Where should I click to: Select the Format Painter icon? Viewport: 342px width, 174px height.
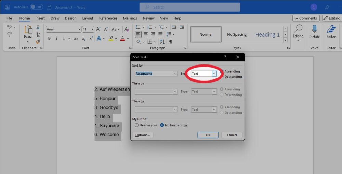[38, 42]
